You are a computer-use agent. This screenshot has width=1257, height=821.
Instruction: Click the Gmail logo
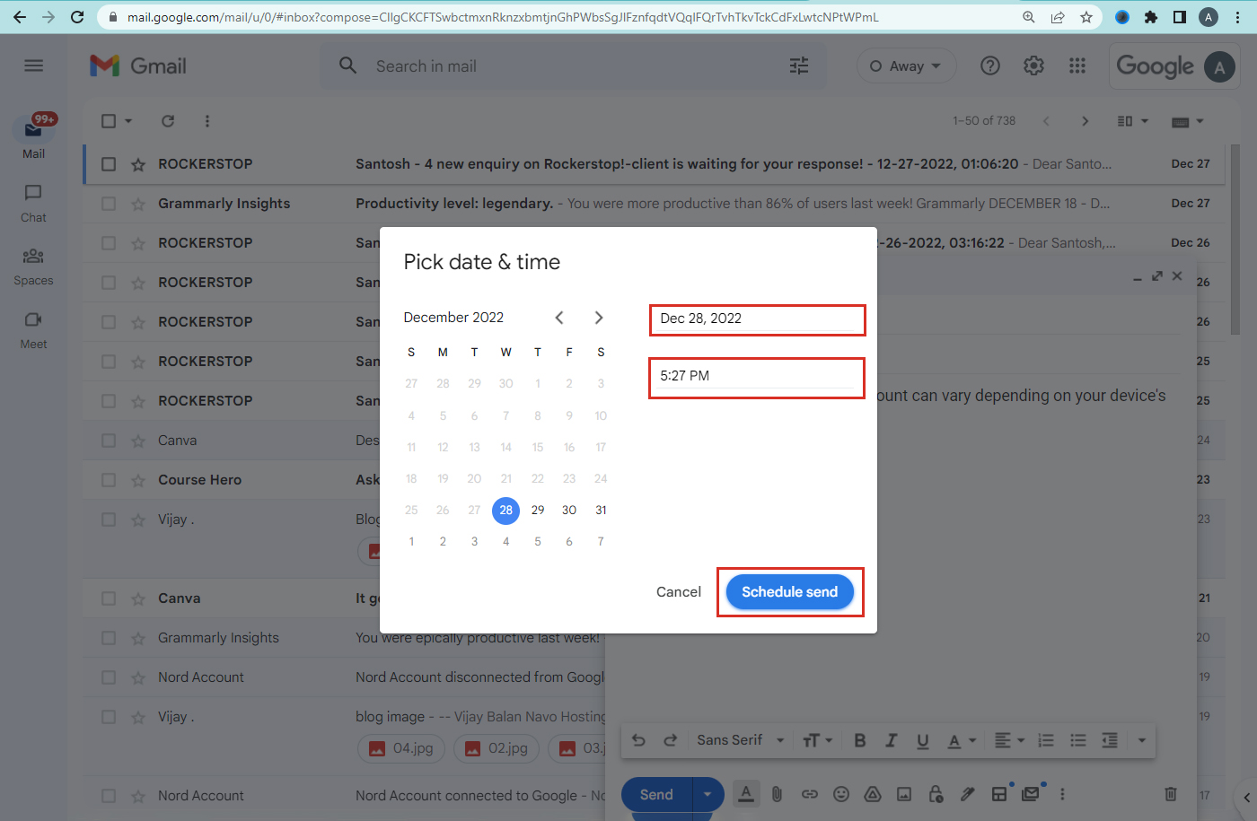pyautogui.click(x=138, y=66)
